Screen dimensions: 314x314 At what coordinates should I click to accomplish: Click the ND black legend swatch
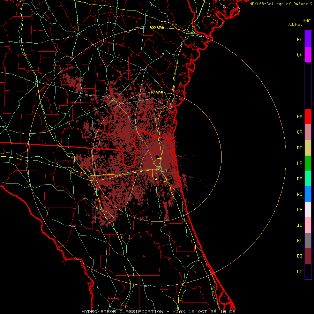pos(308,271)
